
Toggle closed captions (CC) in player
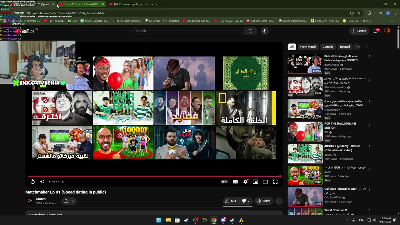click(235, 182)
